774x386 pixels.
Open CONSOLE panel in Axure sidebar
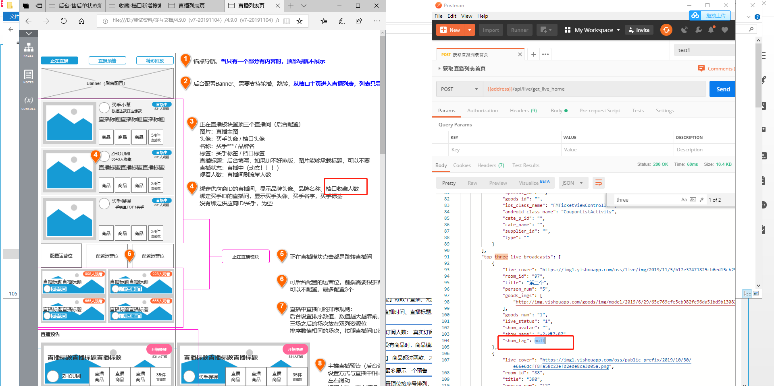(x=28, y=103)
